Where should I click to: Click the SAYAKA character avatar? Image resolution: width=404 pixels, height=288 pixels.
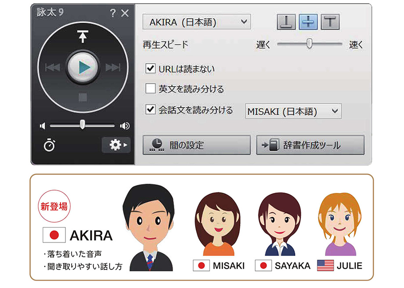[280, 224]
